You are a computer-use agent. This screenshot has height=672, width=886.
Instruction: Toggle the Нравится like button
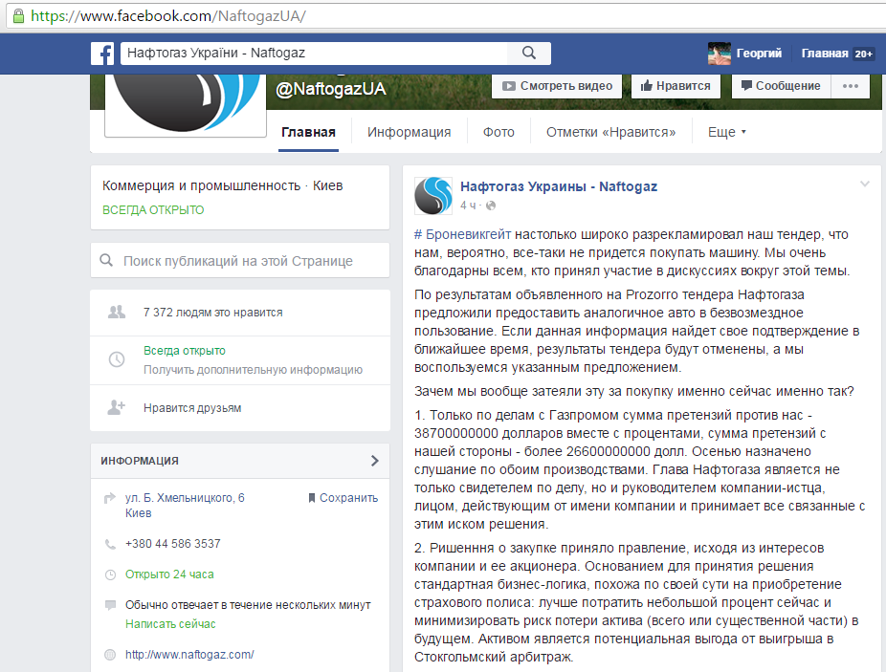tap(676, 85)
